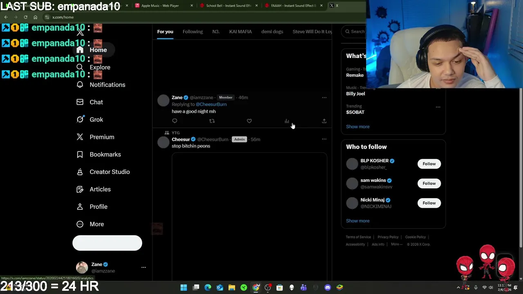Switch to FAAAH sound effect tab

pyautogui.click(x=294, y=6)
